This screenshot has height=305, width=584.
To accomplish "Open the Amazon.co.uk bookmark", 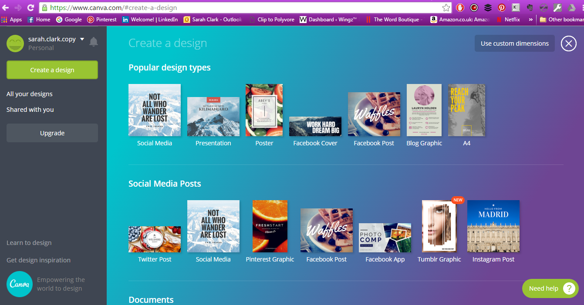I will pos(460,20).
